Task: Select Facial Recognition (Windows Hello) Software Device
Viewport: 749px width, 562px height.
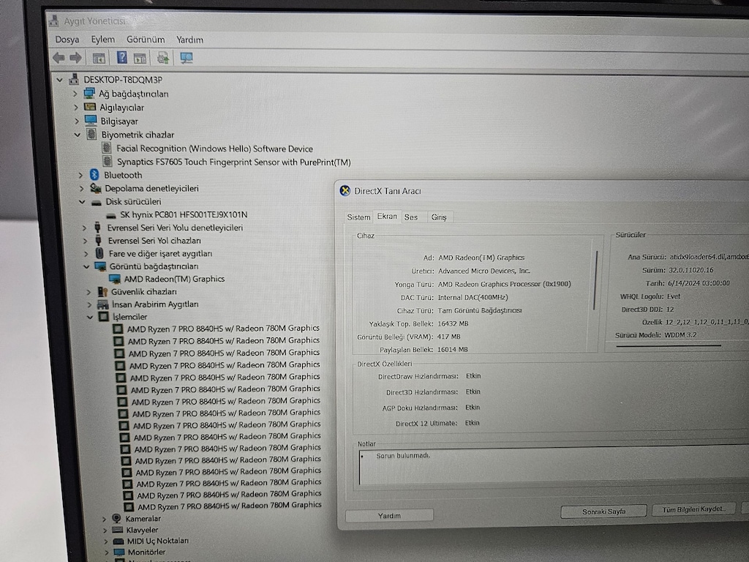Action: click(214, 149)
